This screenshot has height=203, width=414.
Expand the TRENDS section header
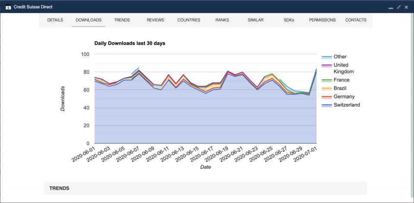205,188
